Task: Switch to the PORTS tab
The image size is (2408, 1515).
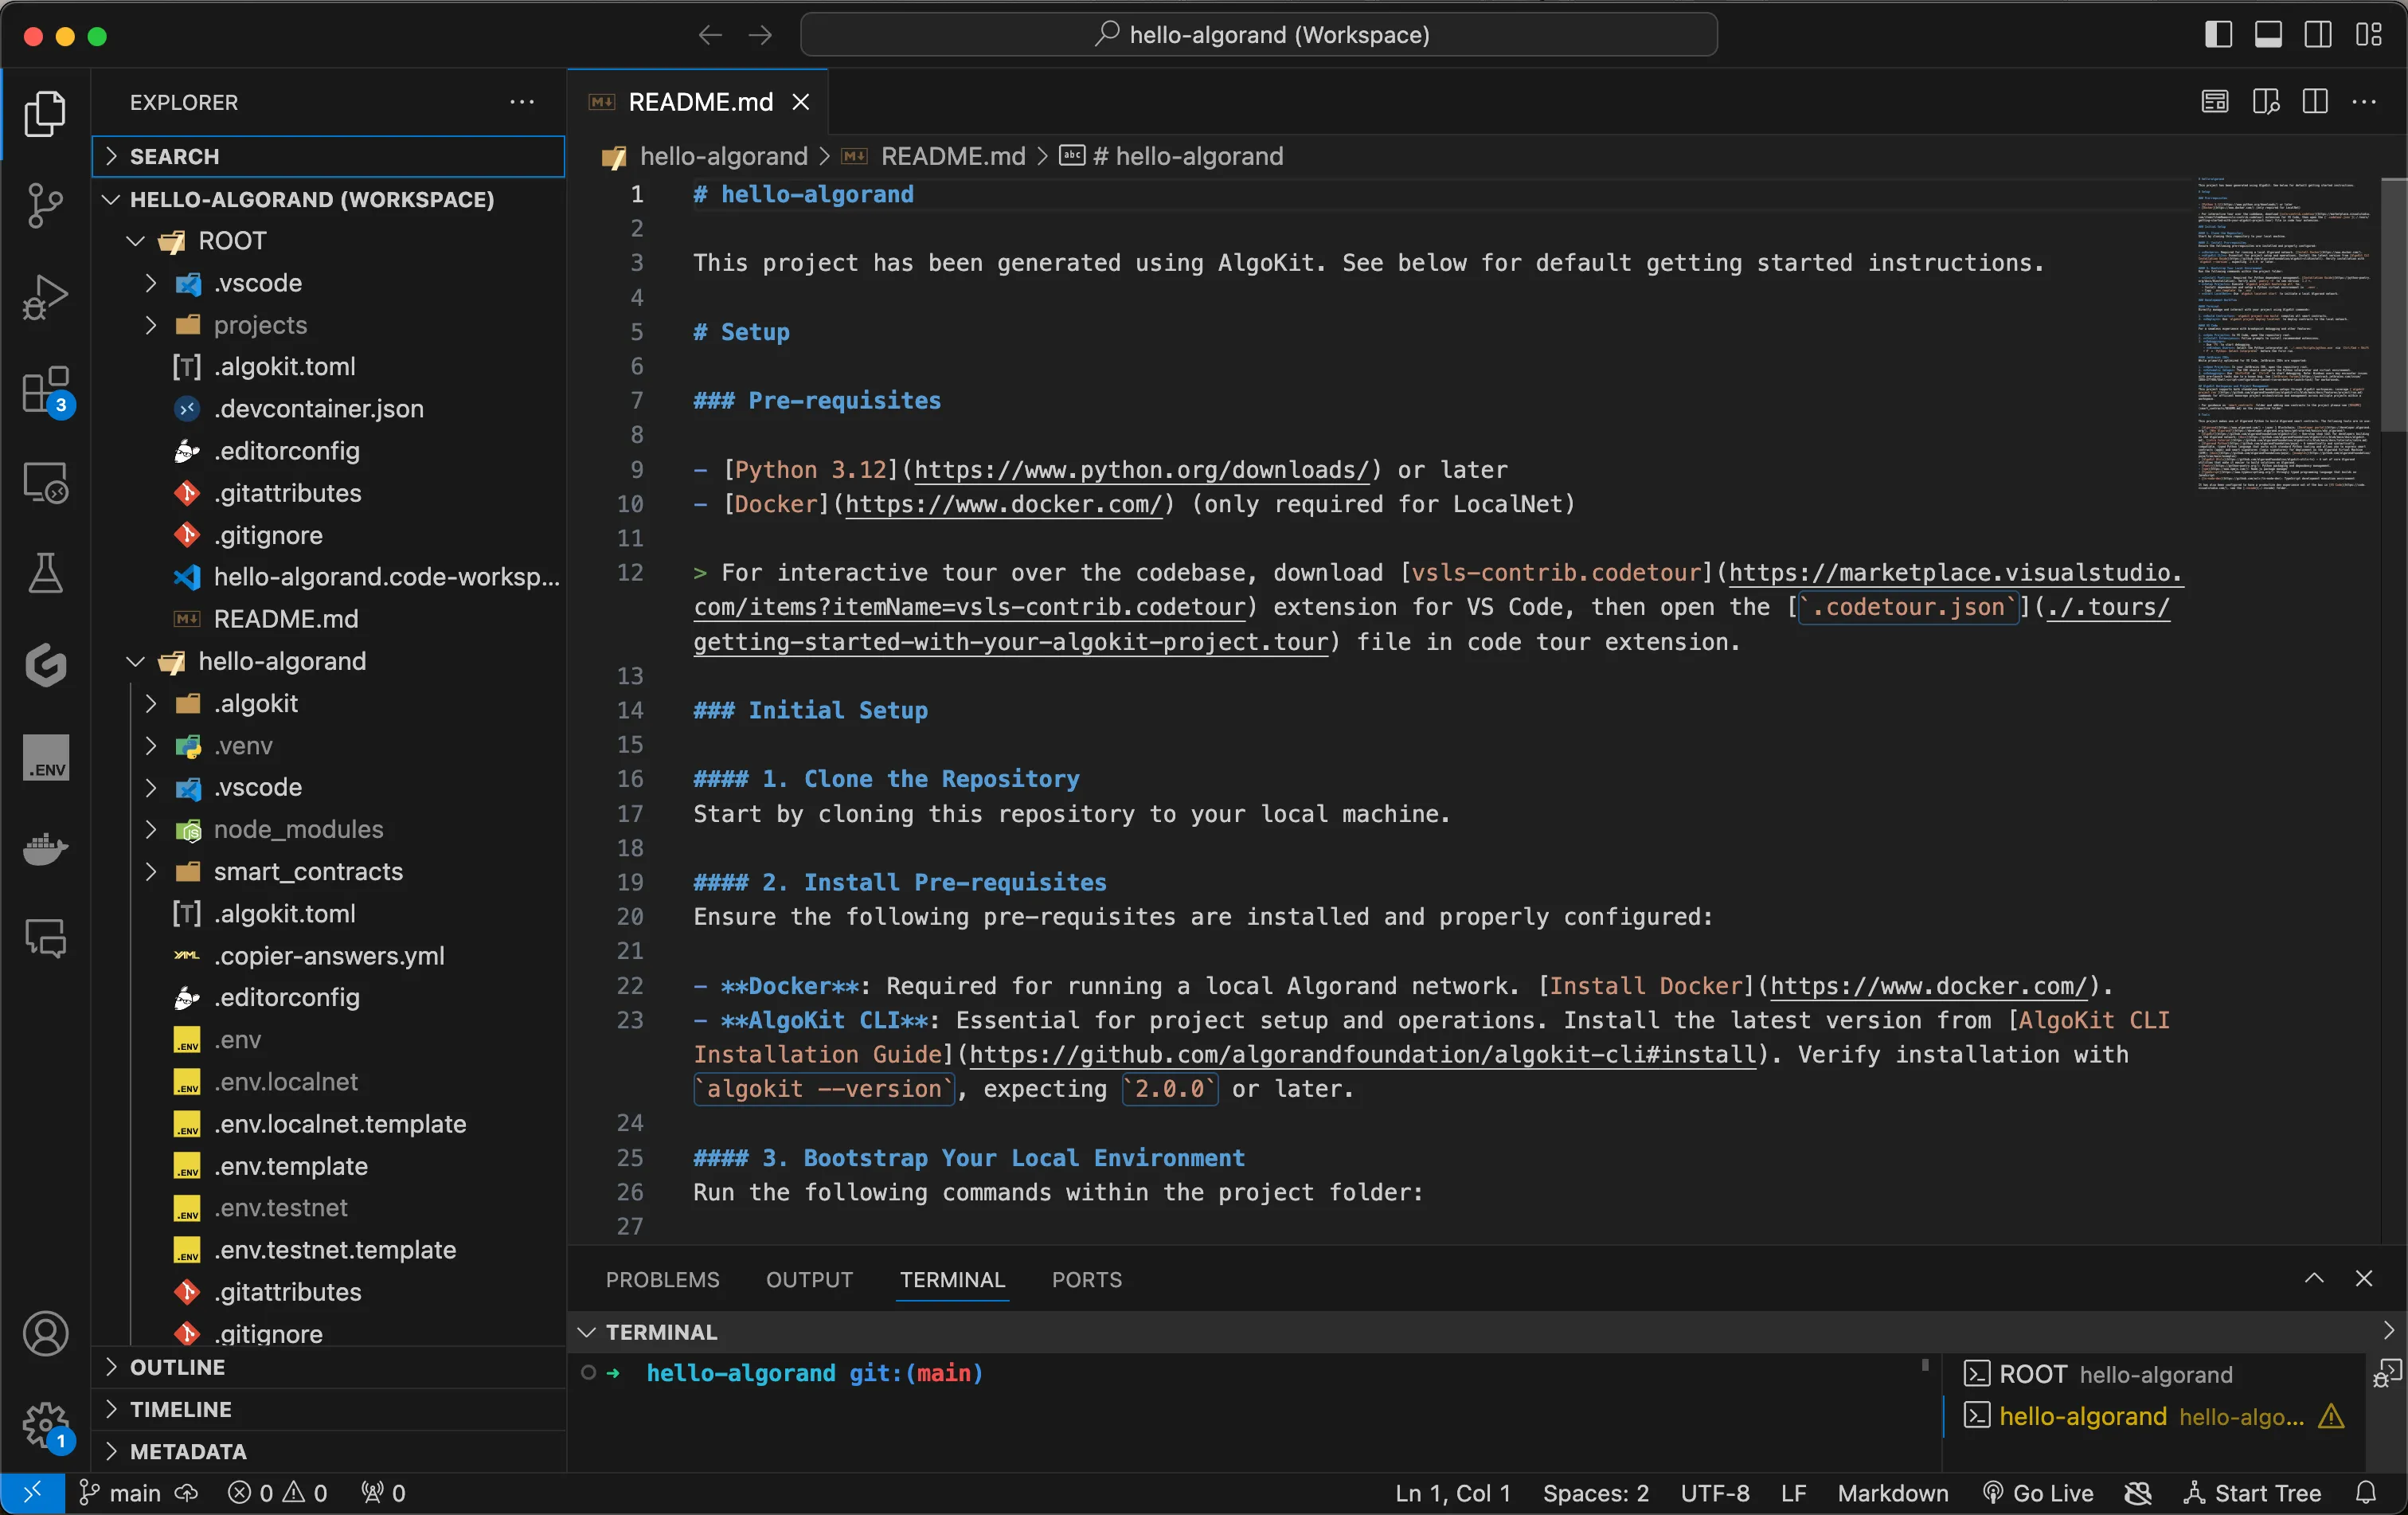Action: [1086, 1279]
